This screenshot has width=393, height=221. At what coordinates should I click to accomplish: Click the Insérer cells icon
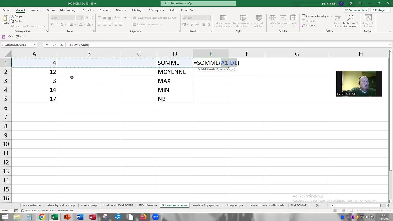point(272,18)
